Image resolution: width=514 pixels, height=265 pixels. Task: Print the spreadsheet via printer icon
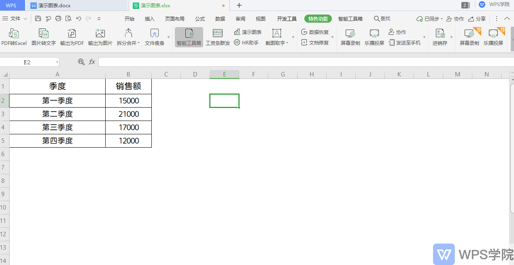point(58,19)
